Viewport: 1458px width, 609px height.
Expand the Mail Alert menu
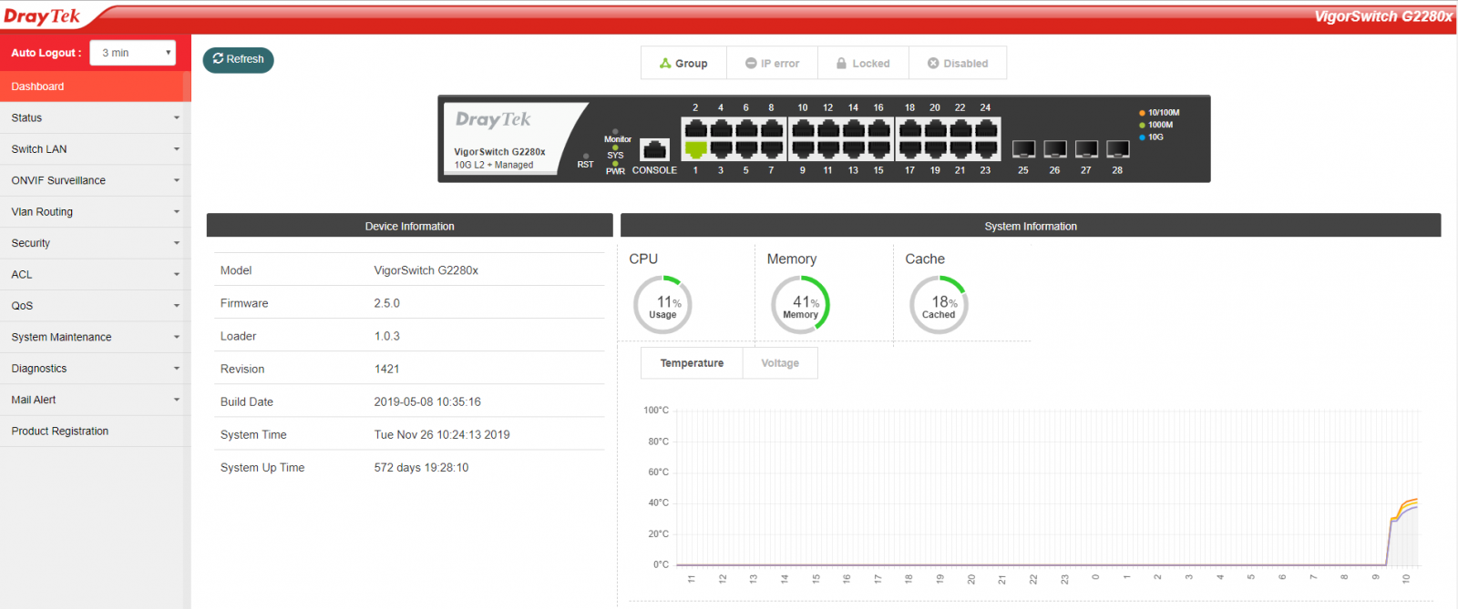tap(96, 400)
